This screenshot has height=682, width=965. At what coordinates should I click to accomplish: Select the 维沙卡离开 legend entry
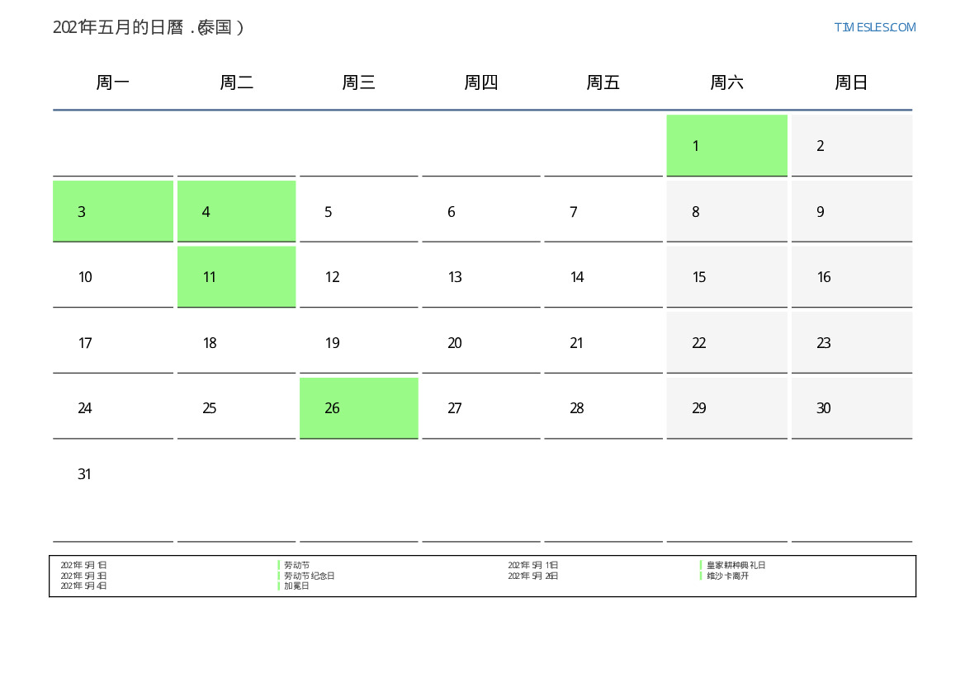[727, 576]
